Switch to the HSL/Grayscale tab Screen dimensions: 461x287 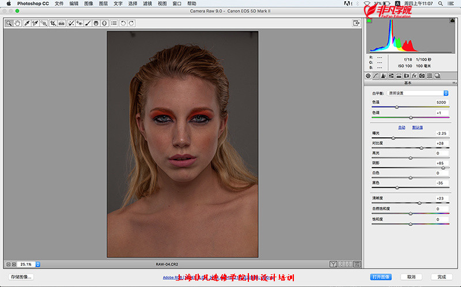[x=391, y=76]
